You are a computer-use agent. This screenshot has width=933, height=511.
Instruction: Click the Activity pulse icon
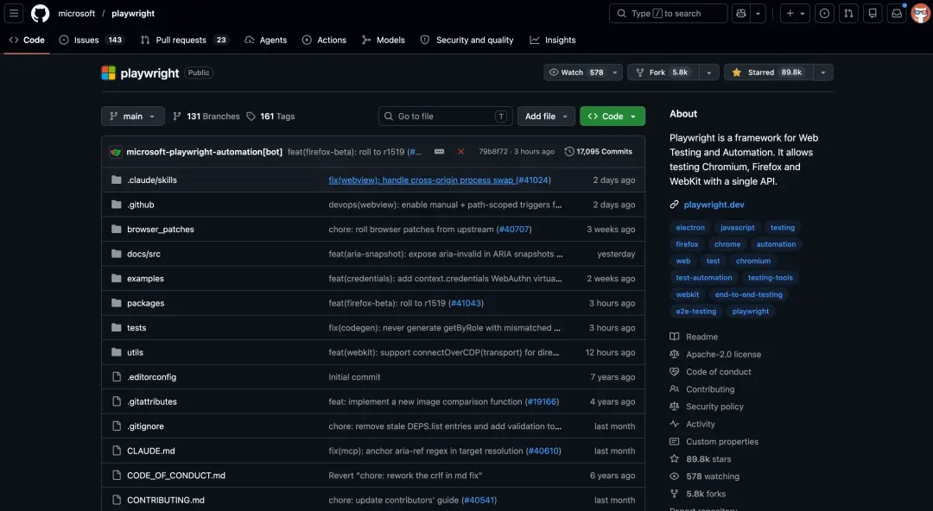click(674, 424)
